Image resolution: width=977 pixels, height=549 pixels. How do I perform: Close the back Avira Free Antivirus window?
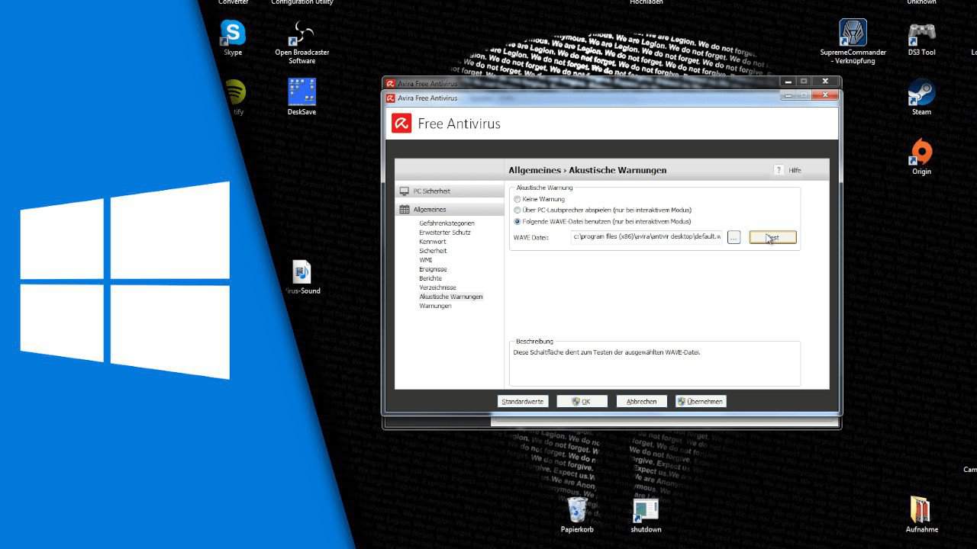point(825,81)
